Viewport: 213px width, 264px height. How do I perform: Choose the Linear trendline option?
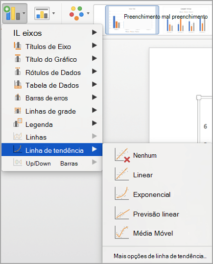point(157,174)
